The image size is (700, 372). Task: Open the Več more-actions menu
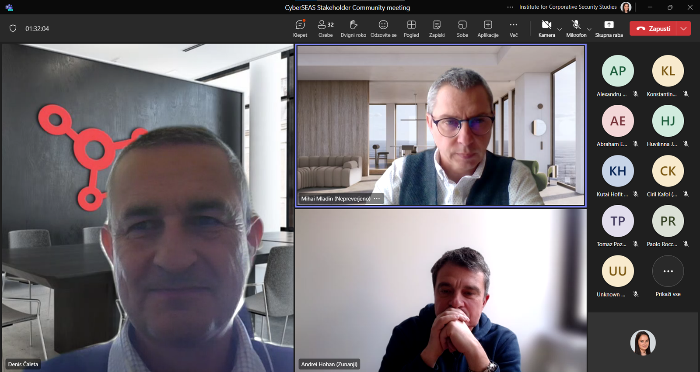pyautogui.click(x=514, y=28)
